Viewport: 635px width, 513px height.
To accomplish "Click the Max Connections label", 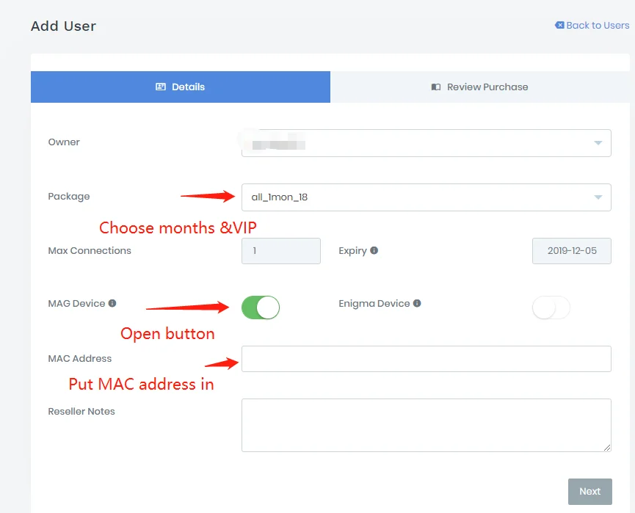I will pyautogui.click(x=90, y=251).
